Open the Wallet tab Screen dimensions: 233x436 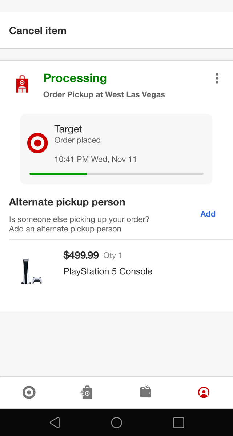point(145,392)
